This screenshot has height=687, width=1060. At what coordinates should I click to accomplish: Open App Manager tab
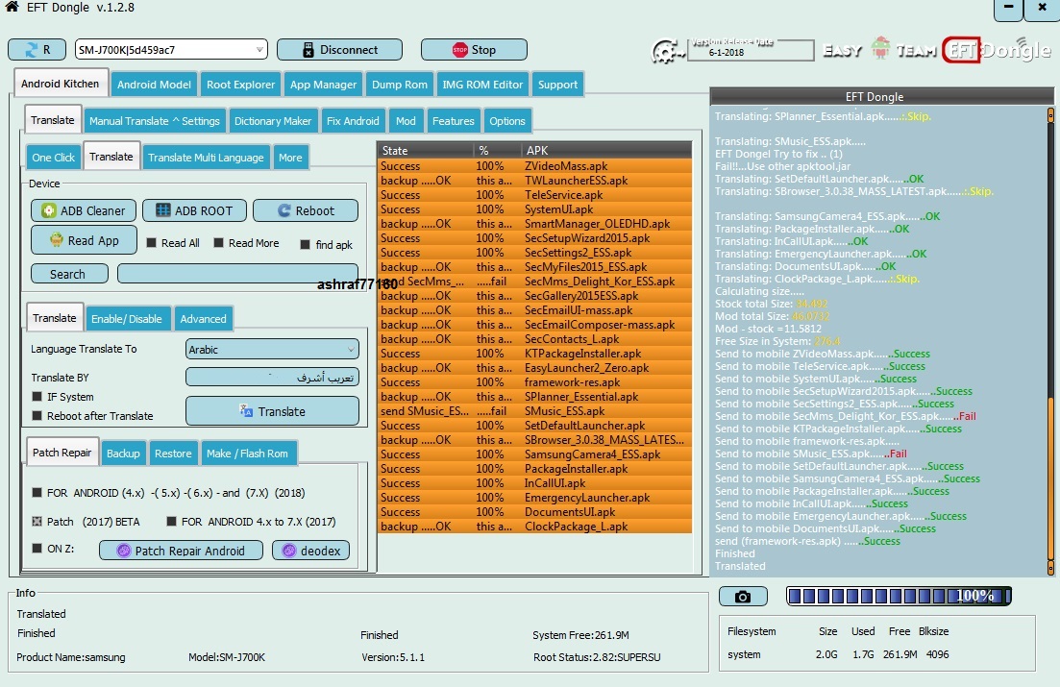[x=323, y=85]
